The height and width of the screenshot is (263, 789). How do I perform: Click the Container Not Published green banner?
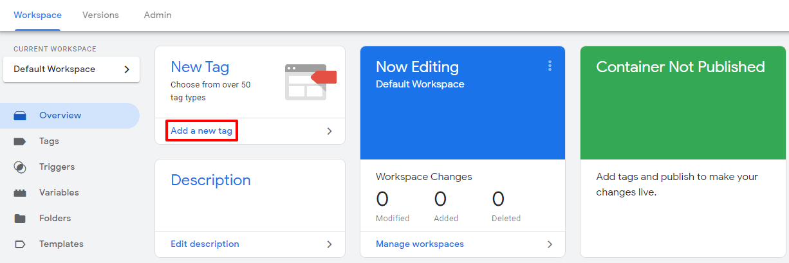click(x=684, y=103)
